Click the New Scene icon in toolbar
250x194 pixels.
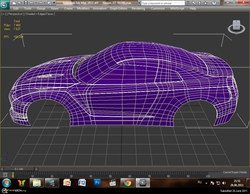pos(14,3)
